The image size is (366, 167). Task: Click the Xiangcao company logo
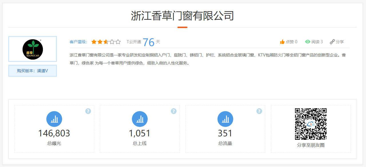[33, 49]
